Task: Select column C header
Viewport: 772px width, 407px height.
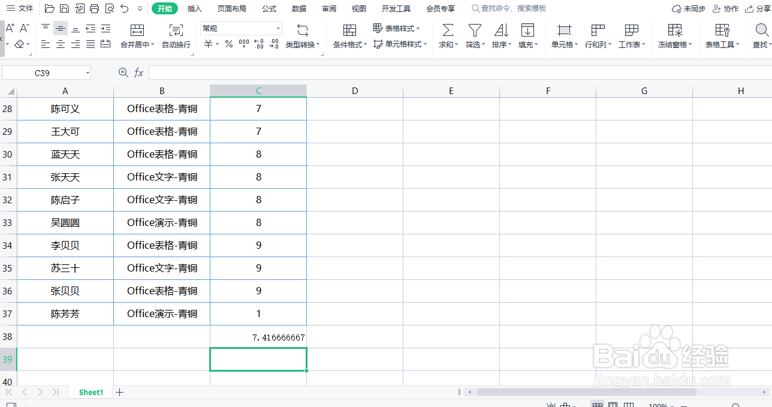Action: (x=258, y=91)
